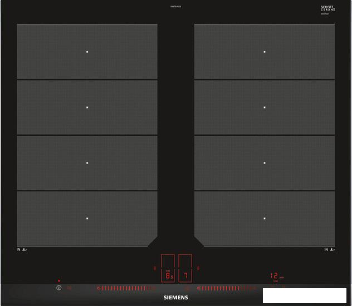Screen dimensions: 352x306
Task: Tap the center dot of the top-right cooking zone
Action: coord(265,52)
